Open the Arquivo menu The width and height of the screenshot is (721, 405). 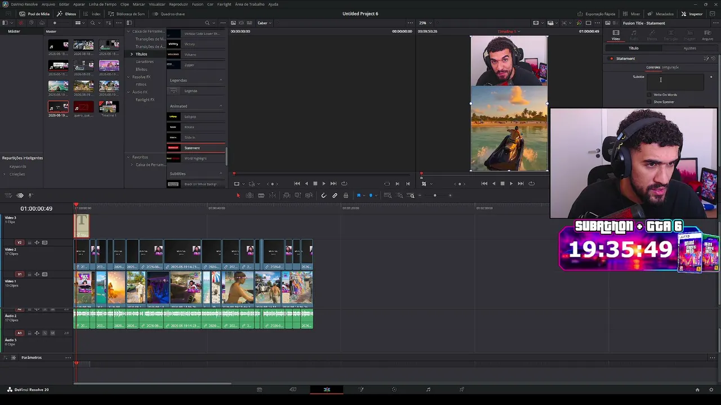pyautogui.click(x=48, y=4)
